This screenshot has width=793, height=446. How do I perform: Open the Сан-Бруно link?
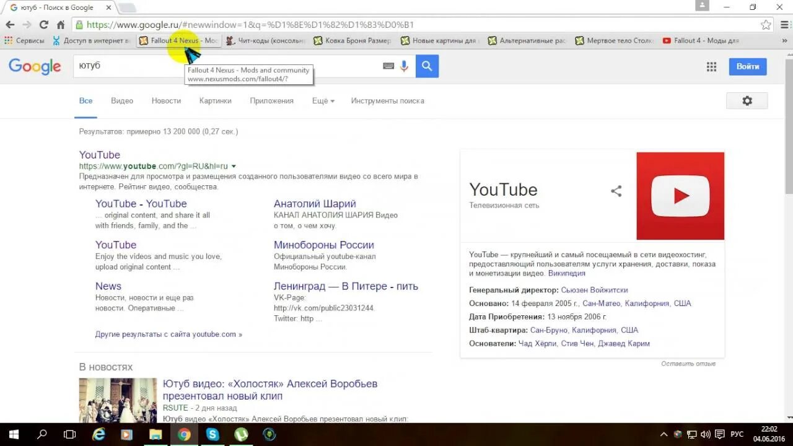click(x=548, y=330)
